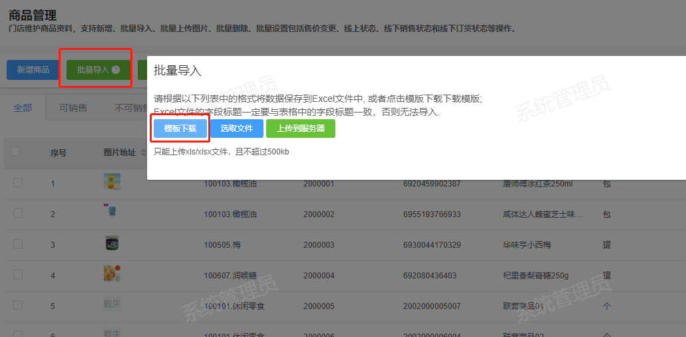Screen dimensions: 686x337
Task: Open product image thumbnail in row 1
Action: 112,182
